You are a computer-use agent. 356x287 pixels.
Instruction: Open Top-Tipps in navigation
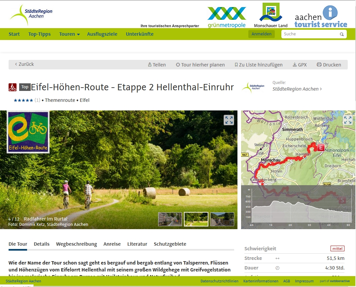pyautogui.click(x=40, y=34)
